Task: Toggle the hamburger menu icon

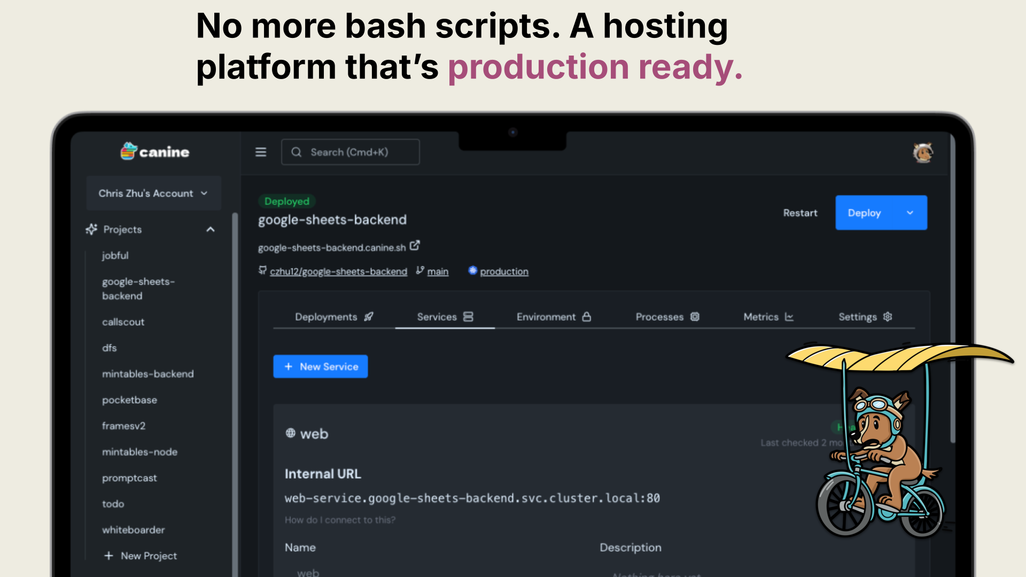Action: click(261, 152)
